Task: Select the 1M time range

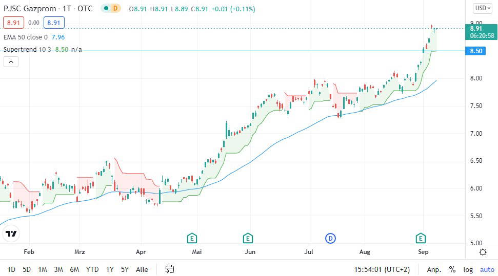Action: tap(43, 269)
